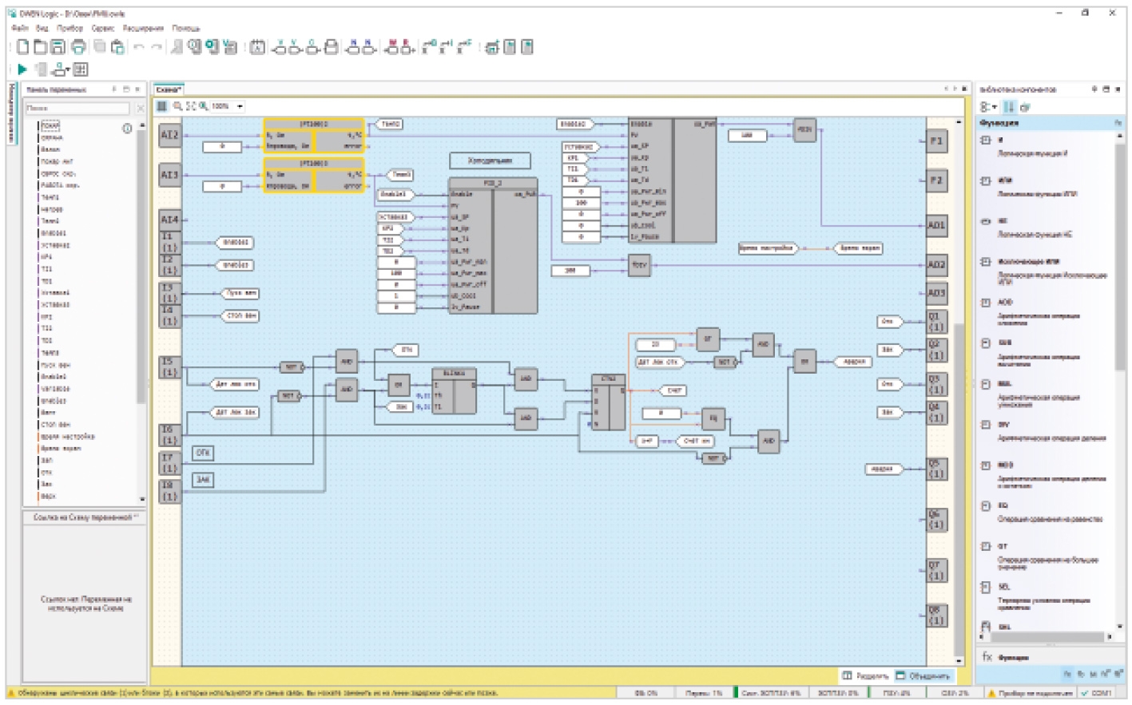The image size is (1132, 705).
Task: Click the Print icon in the toolbar
Action: [78, 47]
